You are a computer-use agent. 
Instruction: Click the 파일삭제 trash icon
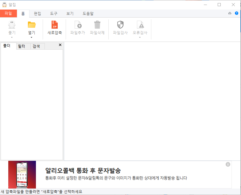(x=97, y=25)
